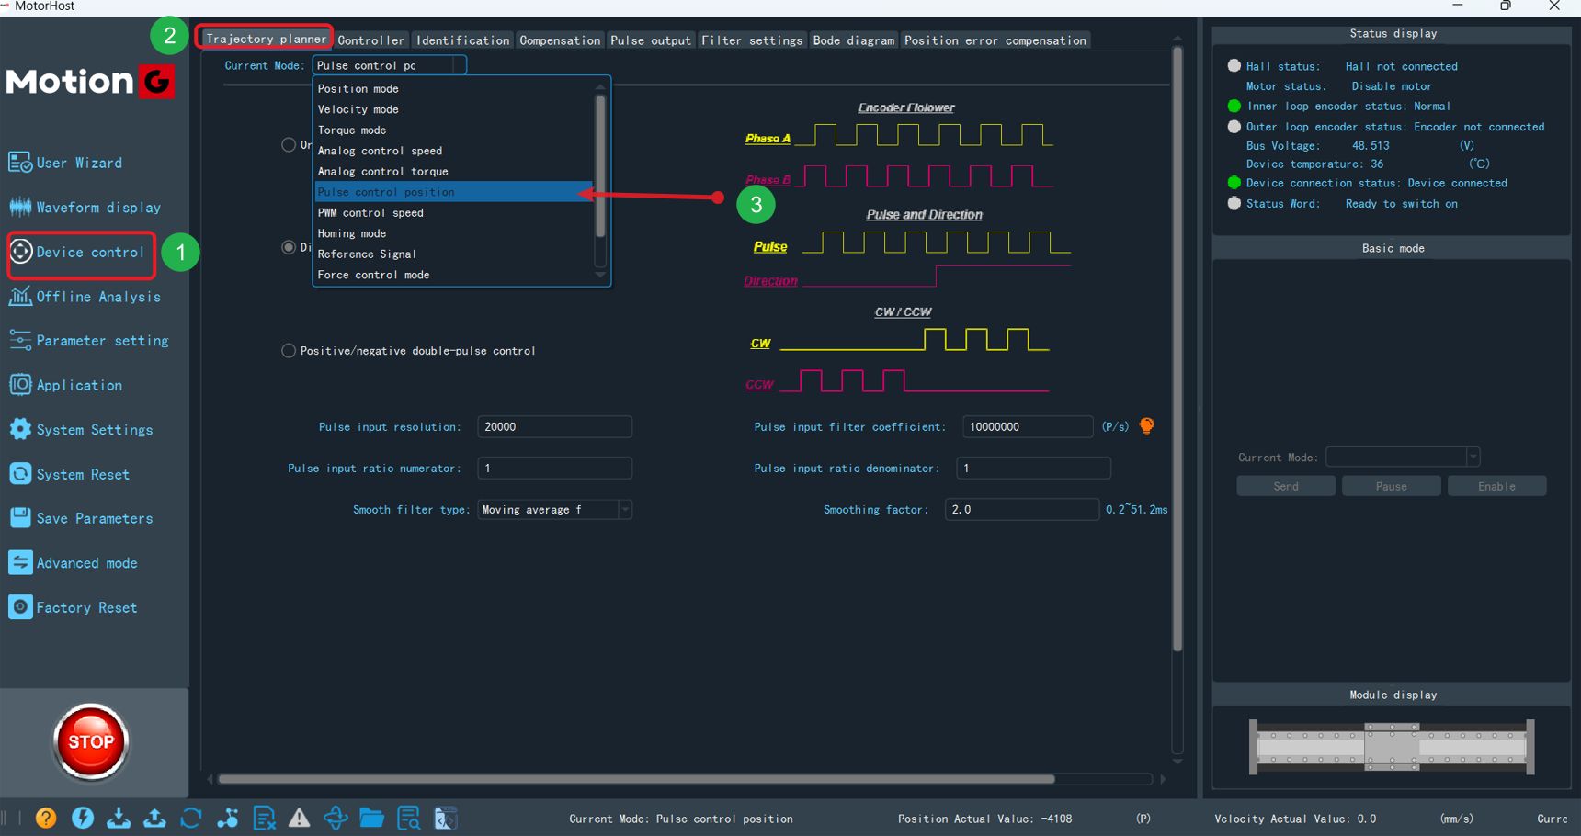Click the Pulse input resolution field
Screen dimensions: 1581x836
(x=554, y=426)
